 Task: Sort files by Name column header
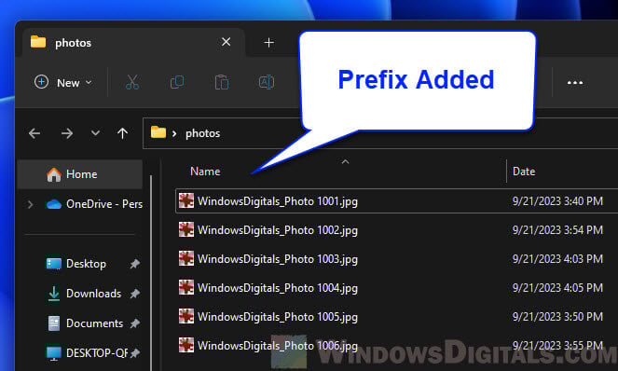pos(205,172)
